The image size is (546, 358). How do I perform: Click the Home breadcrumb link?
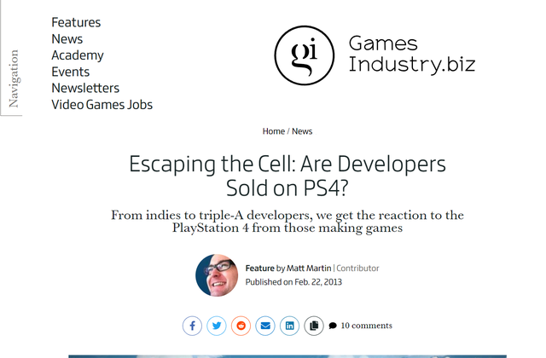pos(274,131)
